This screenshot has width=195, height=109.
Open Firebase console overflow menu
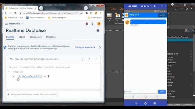pyautogui.click(x=92, y=24)
